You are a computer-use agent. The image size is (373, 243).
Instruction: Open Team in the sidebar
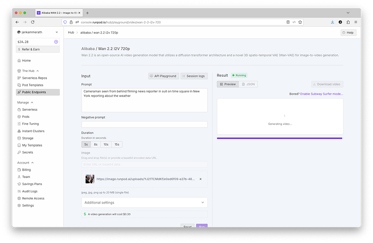[x=26, y=177]
